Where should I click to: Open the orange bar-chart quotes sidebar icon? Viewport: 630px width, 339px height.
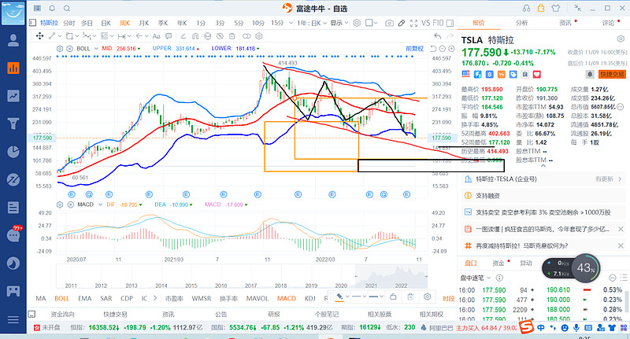click(x=13, y=68)
